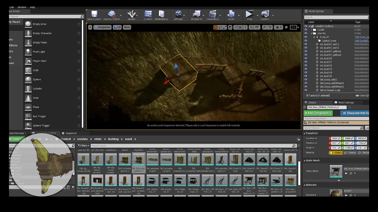This screenshot has height=212, width=378.
Task: Open the Cinematics clapperboard icon
Action: pyautogui.click(x=213, y=15)
